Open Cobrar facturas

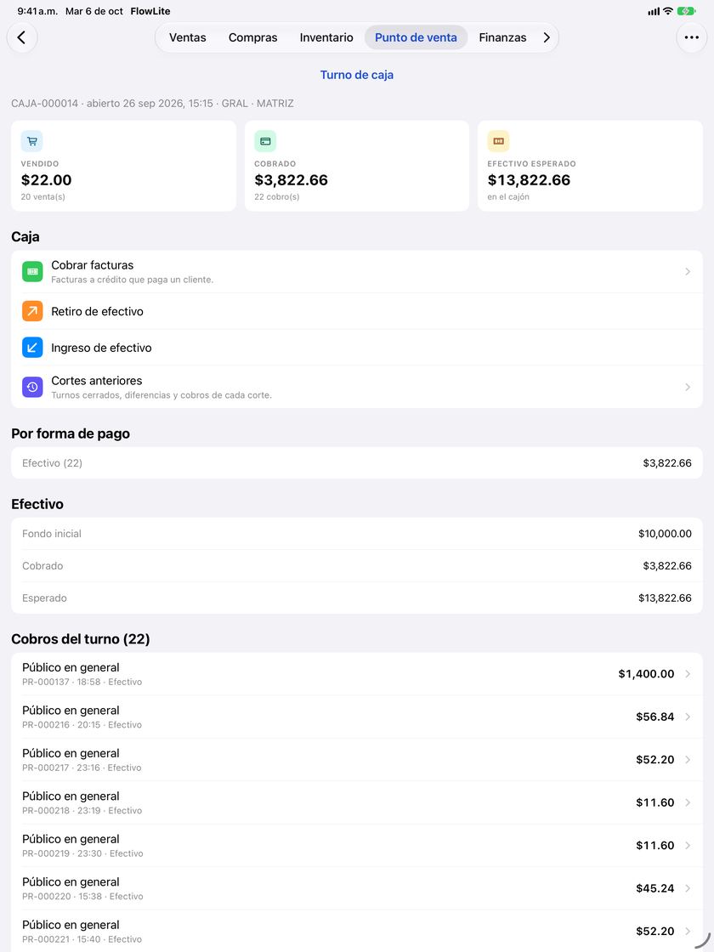point(357,271)
